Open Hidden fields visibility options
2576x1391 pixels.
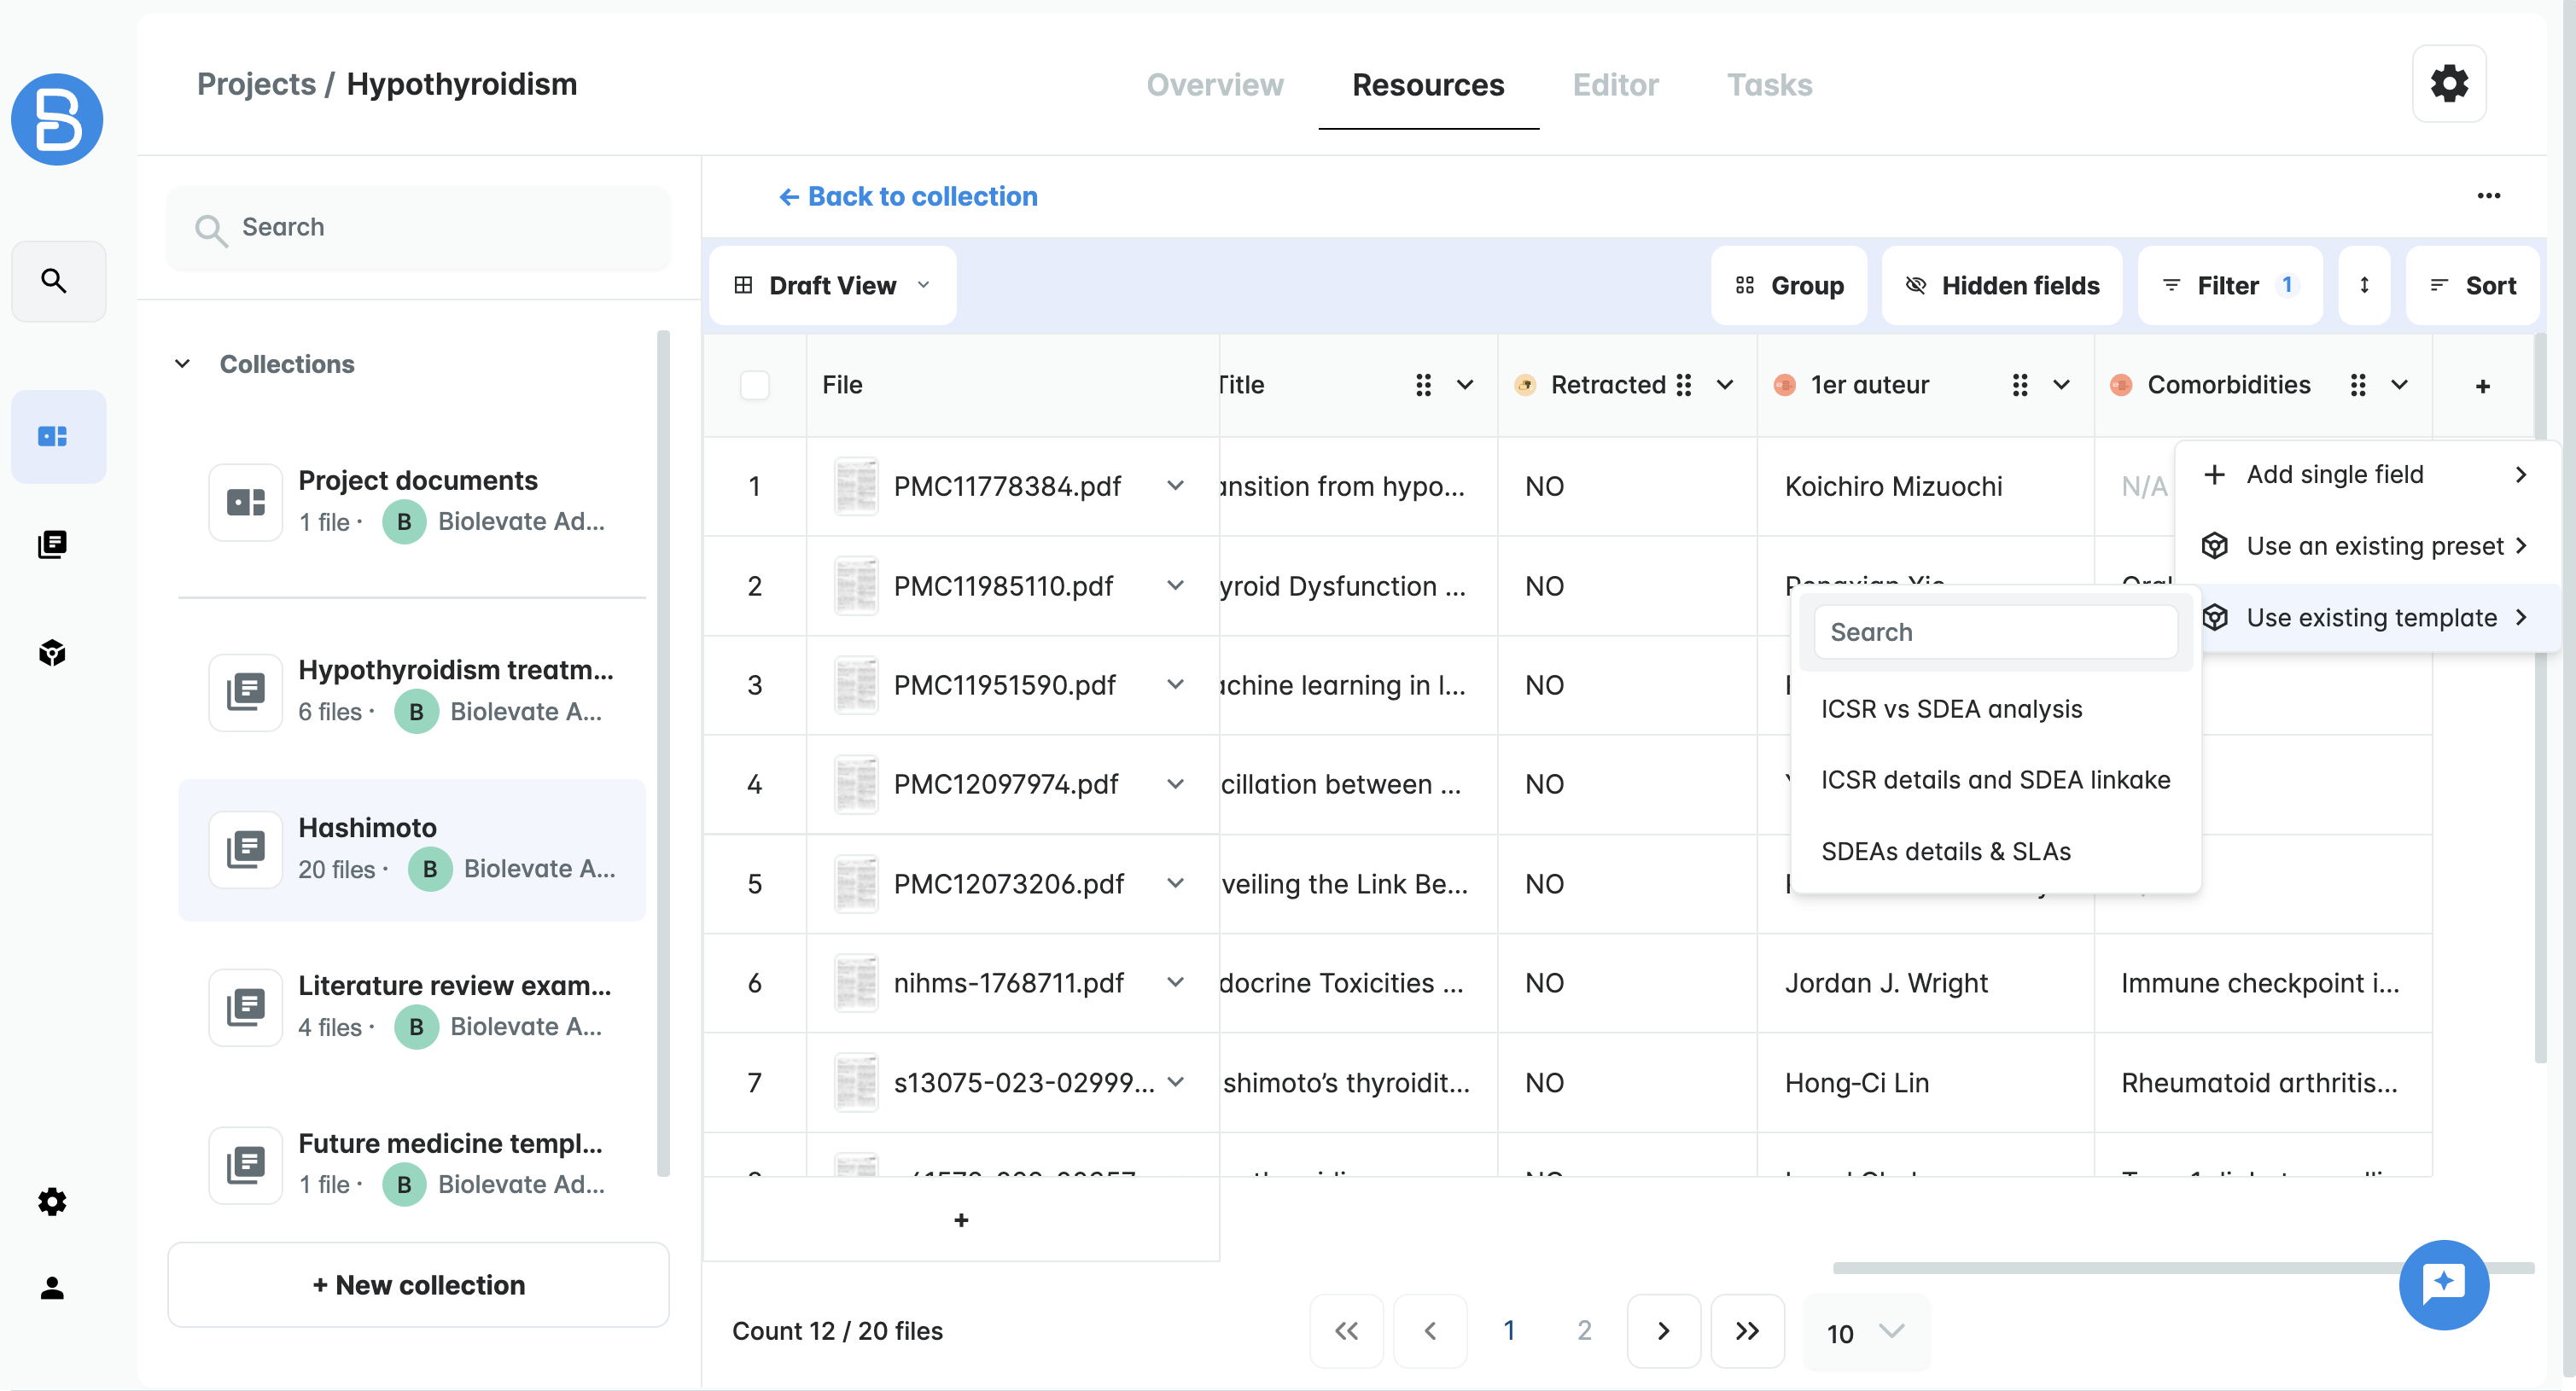click(2002, 286)
